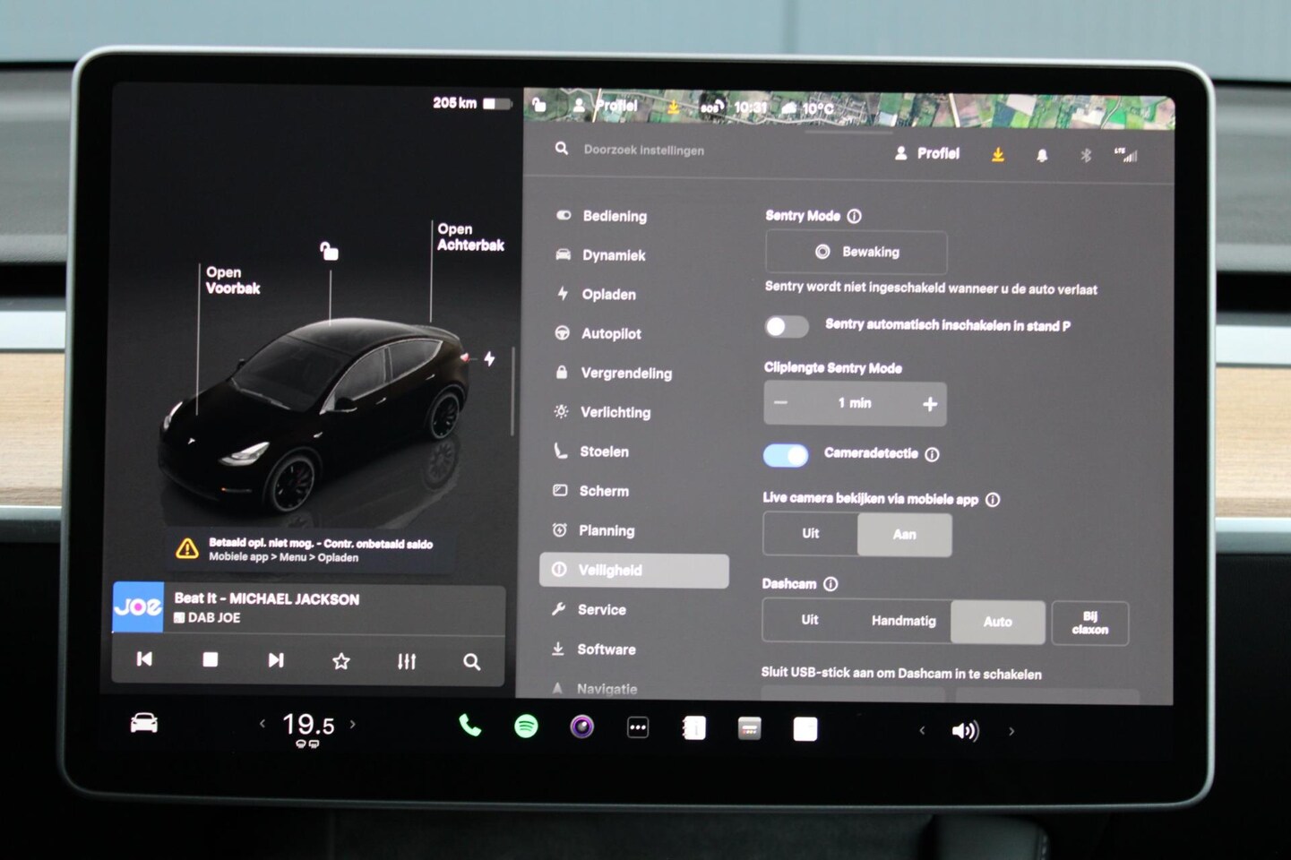Search media with magnifier icon
1291x860 pixels.
471,662
